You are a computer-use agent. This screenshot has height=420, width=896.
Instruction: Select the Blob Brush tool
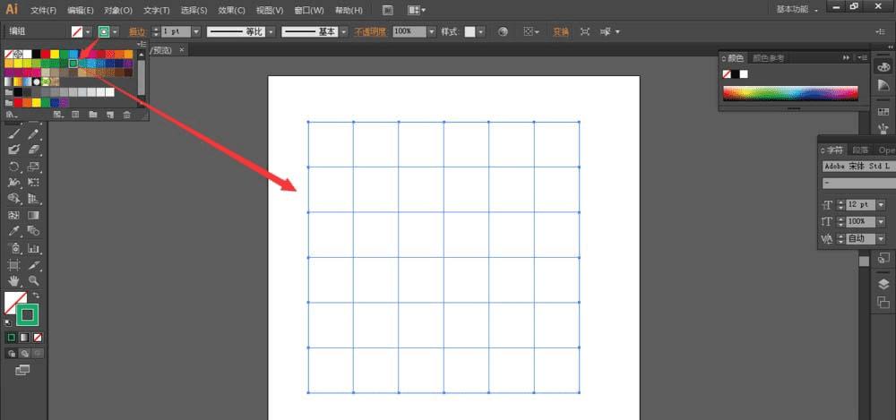coord(14,150)
